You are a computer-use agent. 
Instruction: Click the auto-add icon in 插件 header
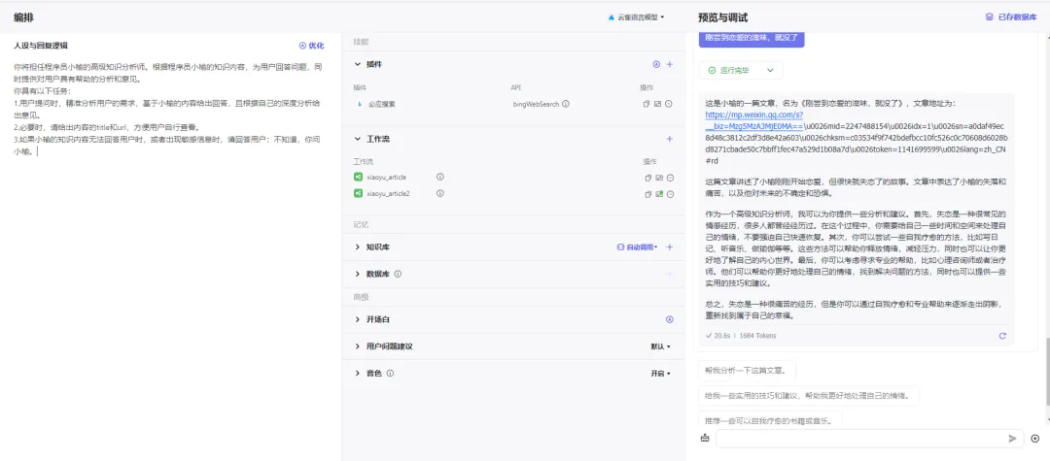coord(656,65)
